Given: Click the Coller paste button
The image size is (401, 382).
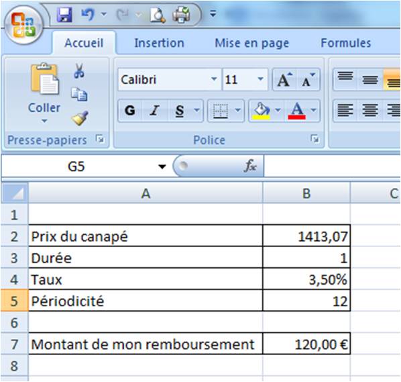Looking at the screenshot, I should coord(44,94).
